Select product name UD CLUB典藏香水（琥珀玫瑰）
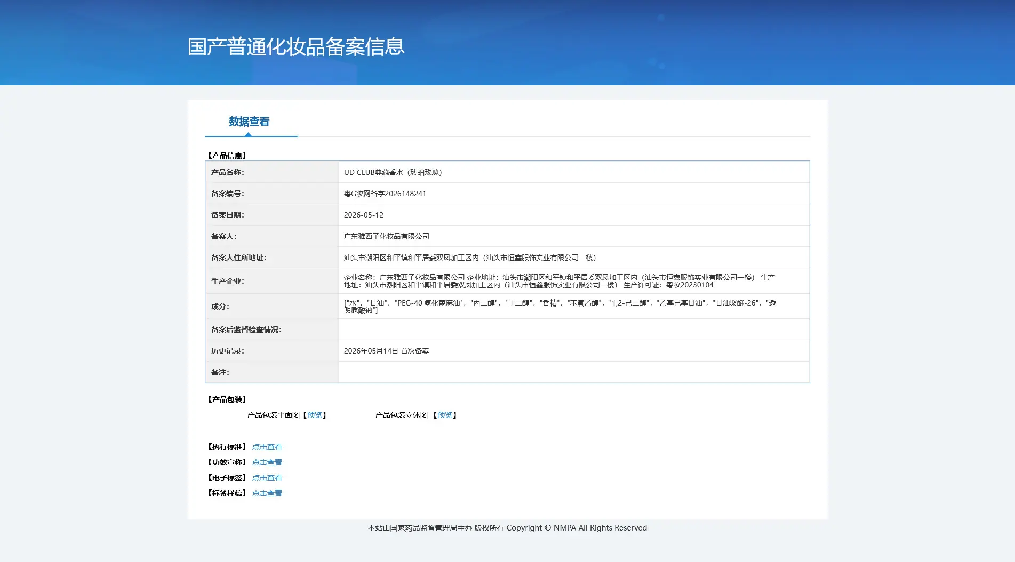Image resolution: width=1015 pixels, height=562 pixels. click(x=393, y=172)
